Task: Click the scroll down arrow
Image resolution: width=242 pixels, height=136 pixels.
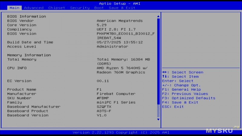Action: tap(158, 119)
